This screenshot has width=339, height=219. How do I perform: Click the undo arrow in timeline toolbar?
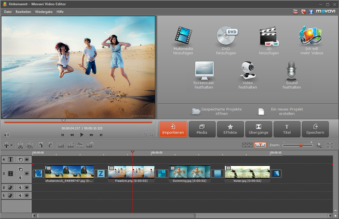[41, 145]
